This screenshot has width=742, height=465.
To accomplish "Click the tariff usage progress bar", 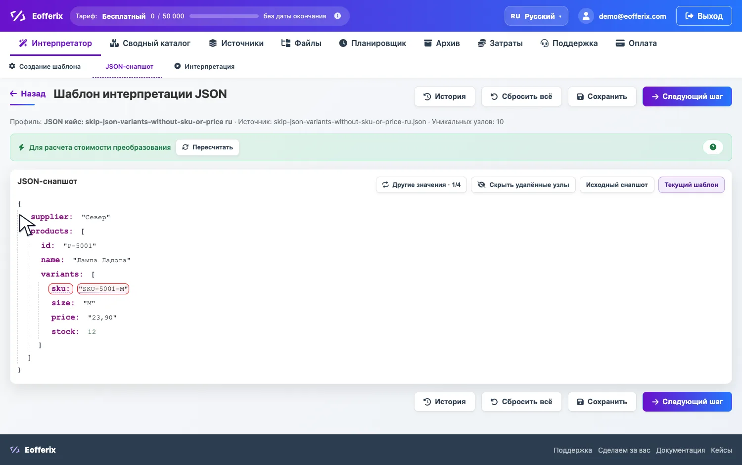I will pyautogui.click(x=224, y=16).
